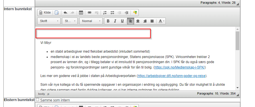Center the text
Viewport: 255px width, 107px height.
tap(138, 21)
